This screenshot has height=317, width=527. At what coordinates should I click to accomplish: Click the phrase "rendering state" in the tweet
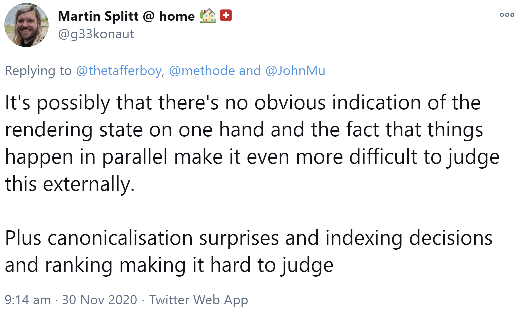[x=74, y=129]
